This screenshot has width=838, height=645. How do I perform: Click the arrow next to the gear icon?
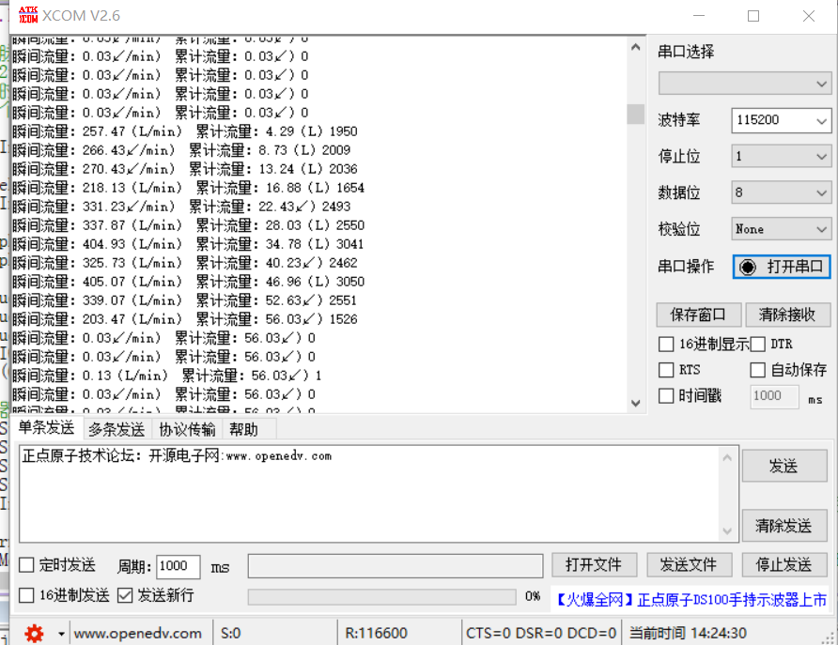(x=61, y=634)
